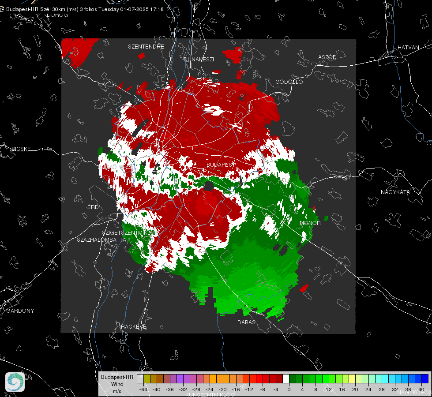Click the GARDONY town label
The width and height of the screenshot is (432, 397).
click(x=20, y=311)
